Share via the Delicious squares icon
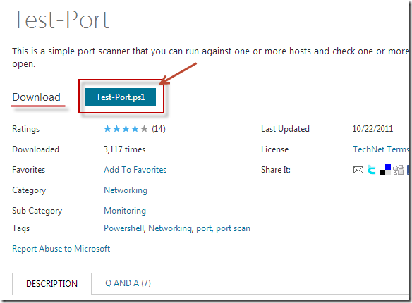The height and width of the screenshot is (303, 412). [385, 170]
